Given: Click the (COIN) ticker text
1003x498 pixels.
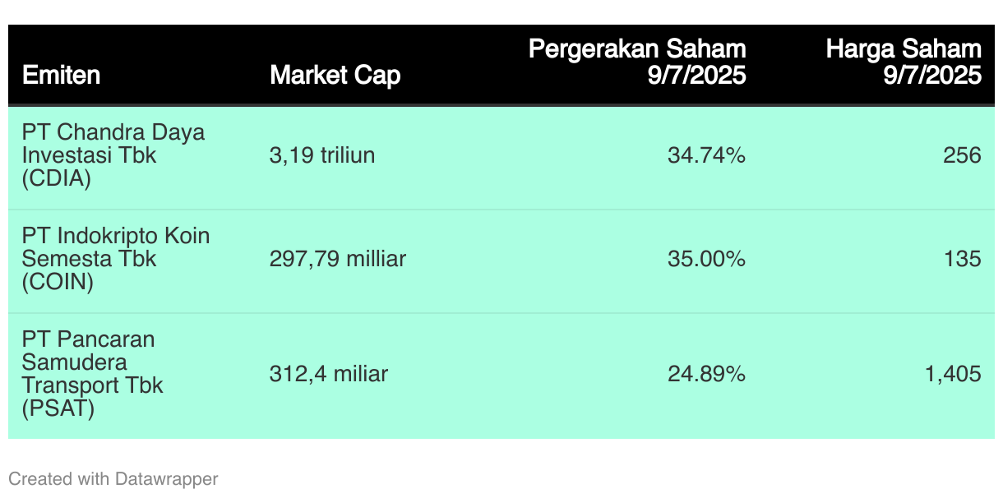Looking at the screenshot, I should 58,282.
